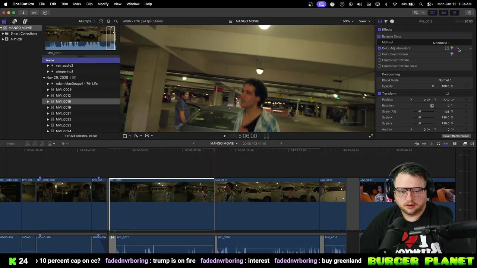
Task: Collapse the Nov 29, 2025 group
Action: point(44,77)
